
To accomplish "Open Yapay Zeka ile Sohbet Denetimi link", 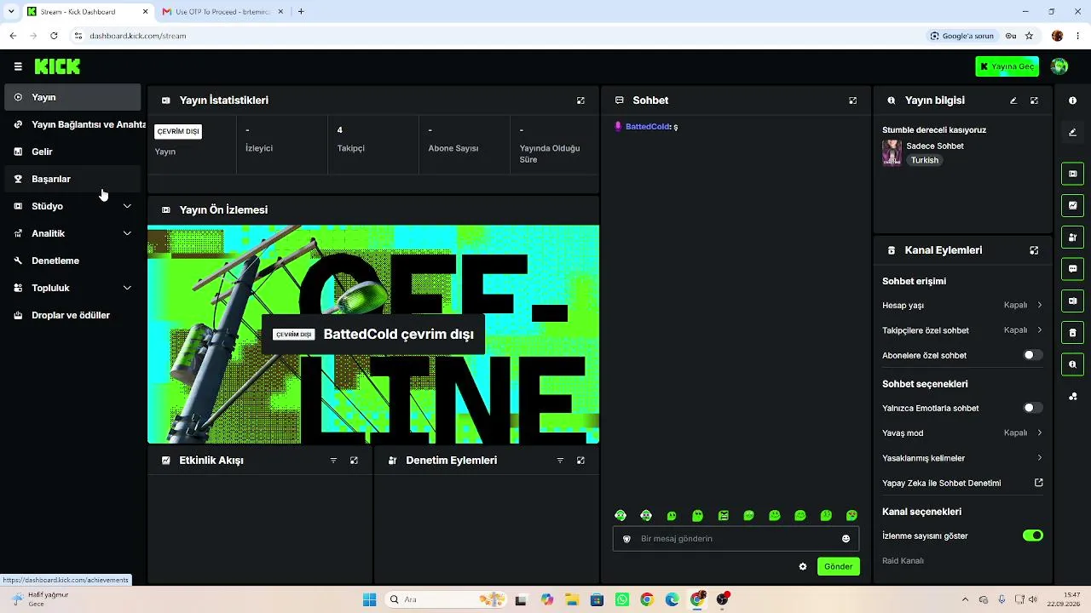I will pyautogui.click(x=962, y=483).
